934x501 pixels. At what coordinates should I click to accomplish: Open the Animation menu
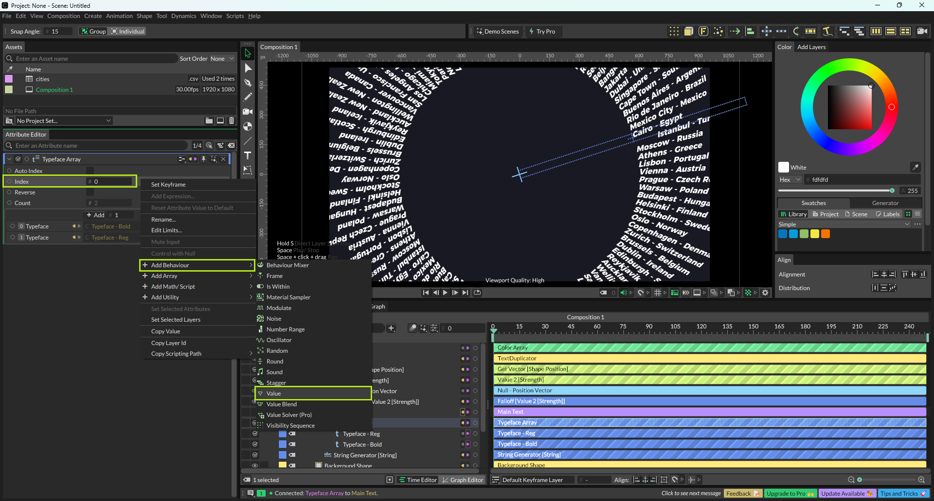tap(119, 16)
